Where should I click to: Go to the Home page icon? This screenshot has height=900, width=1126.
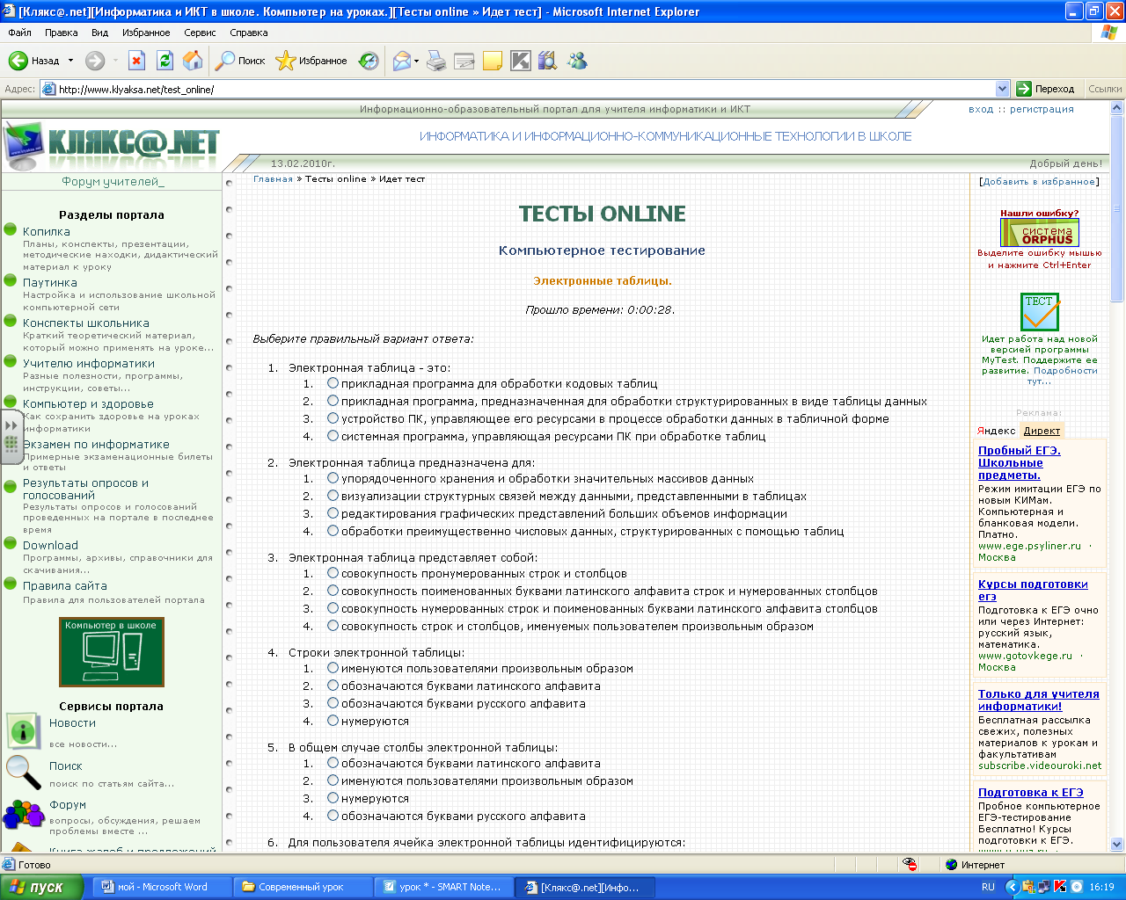pyautogui.click(x=193, y=61)
